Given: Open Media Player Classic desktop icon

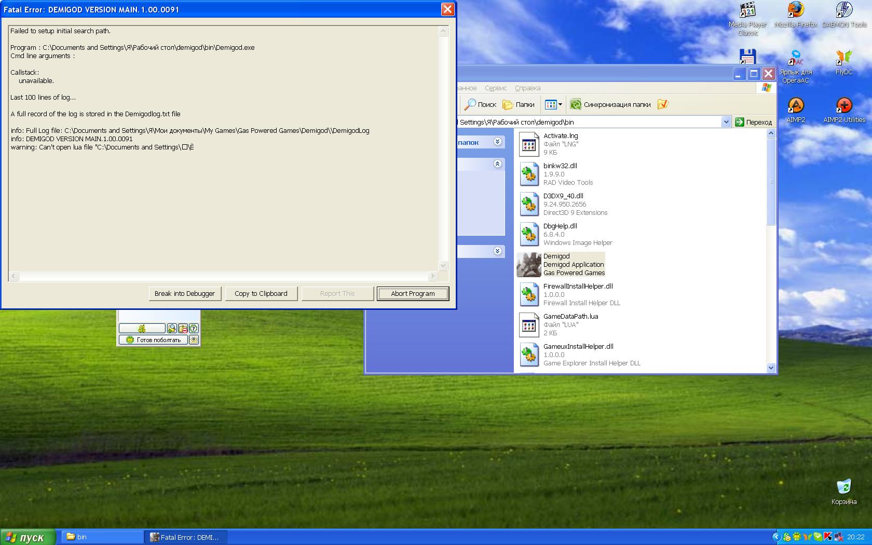Looking at the screenshot, I should (x=747, y=19).
